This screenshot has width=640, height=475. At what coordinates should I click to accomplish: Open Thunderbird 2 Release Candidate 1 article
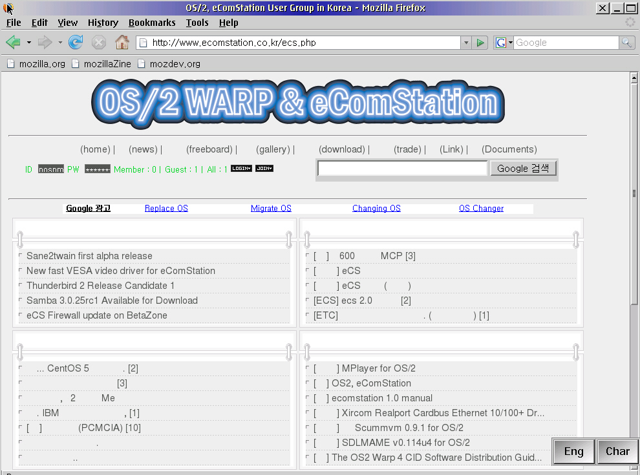click(100, 286)
